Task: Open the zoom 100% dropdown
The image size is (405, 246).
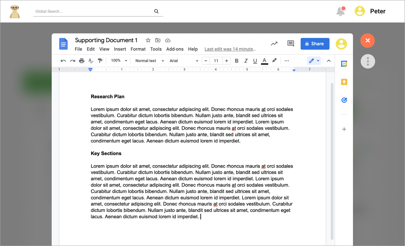Action: click(119, 61)
